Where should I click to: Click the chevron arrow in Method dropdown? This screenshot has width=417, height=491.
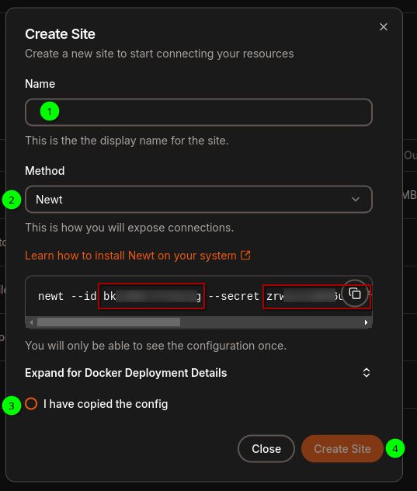(356, 199)
